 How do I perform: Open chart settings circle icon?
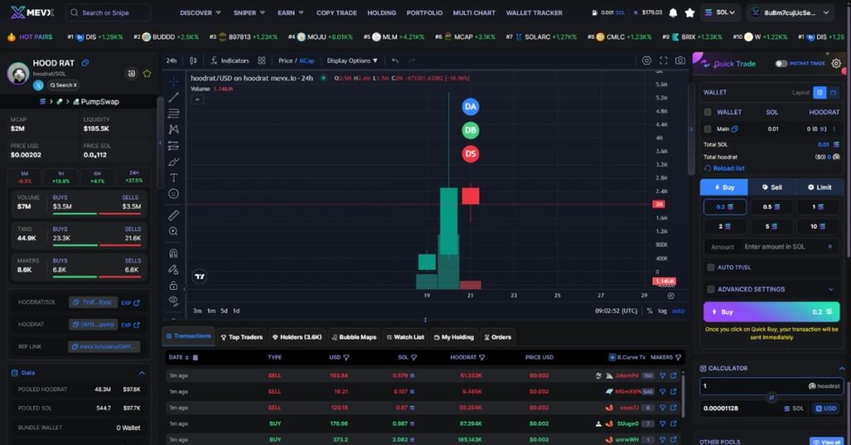click(x=647, y=61)
